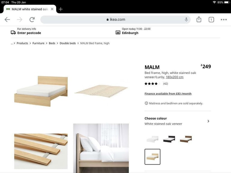Open the 180x200 cm size link
The height and width of the screenshot is (173, 231).
[x=174, y=77]
